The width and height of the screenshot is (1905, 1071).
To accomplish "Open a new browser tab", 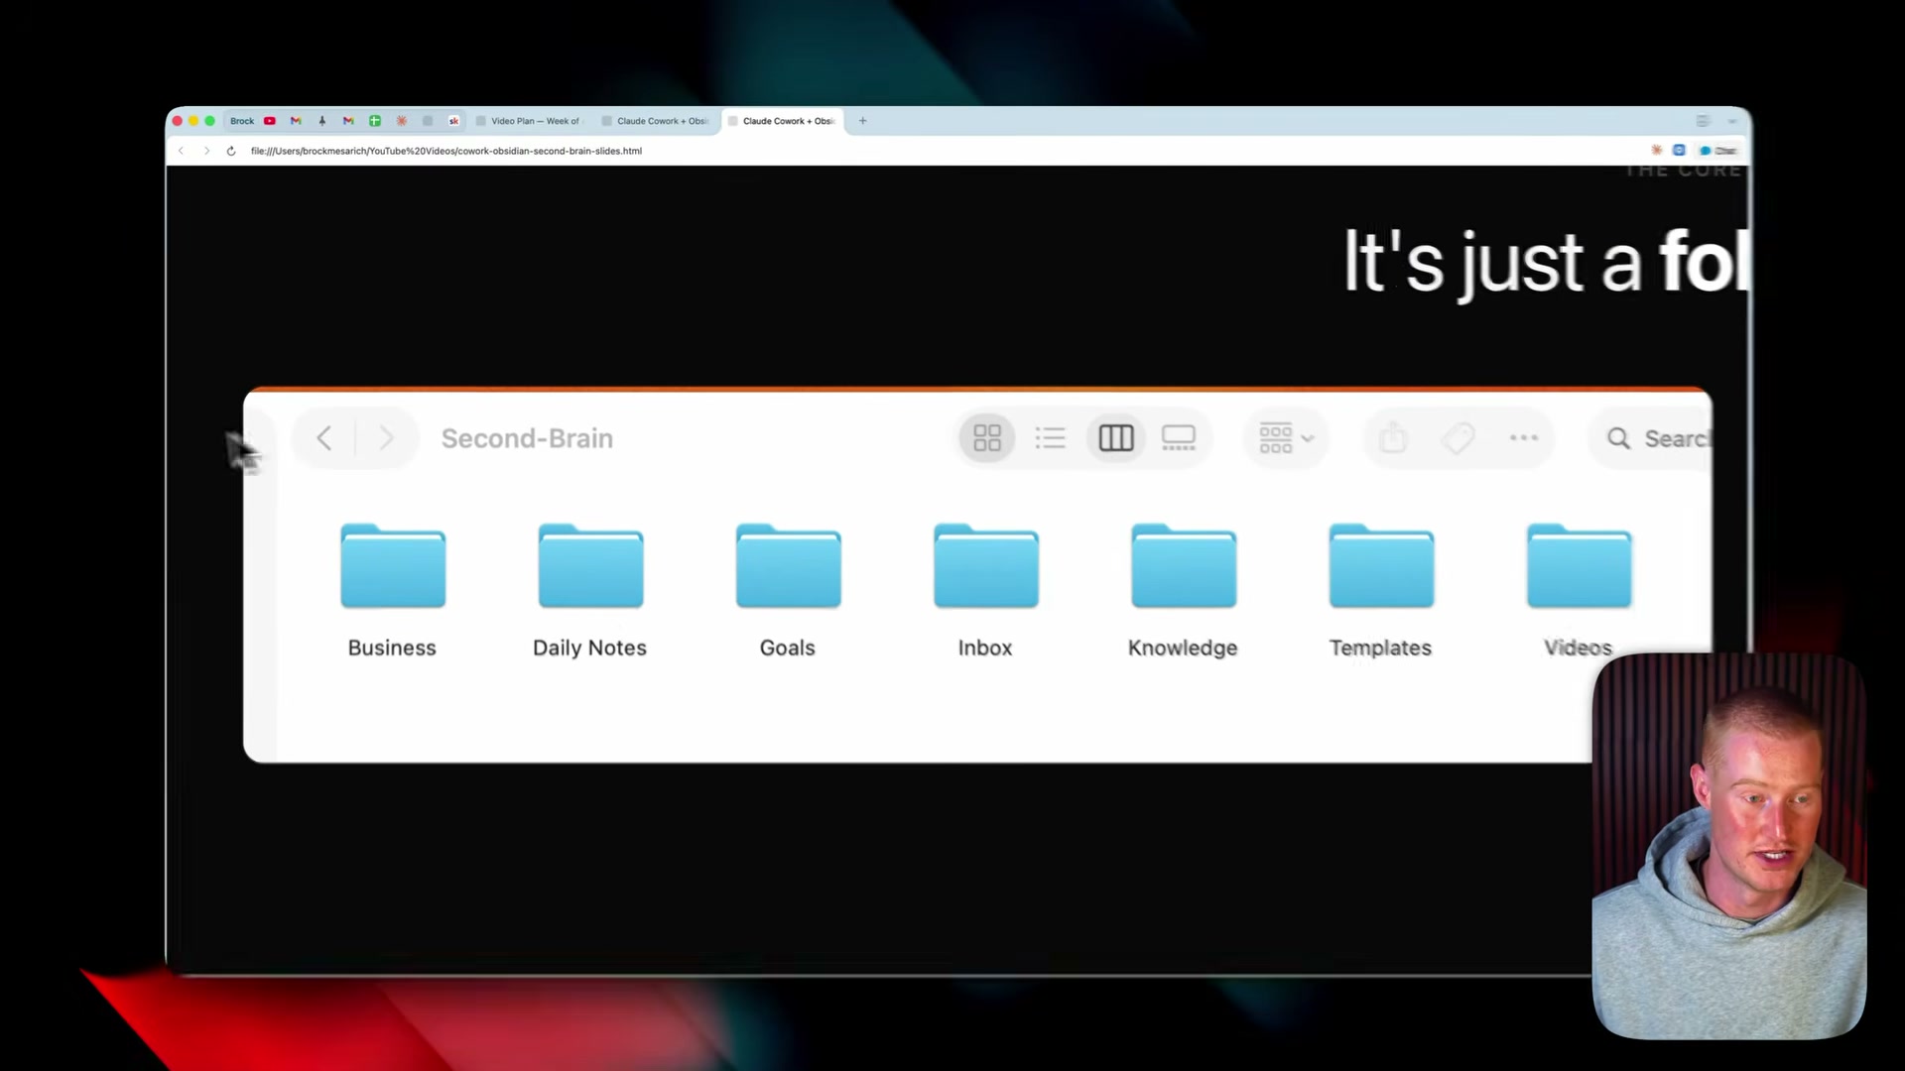I will pos(862,121).
